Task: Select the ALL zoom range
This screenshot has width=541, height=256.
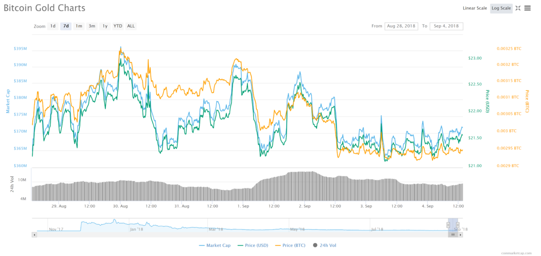Action: point(131,26)
